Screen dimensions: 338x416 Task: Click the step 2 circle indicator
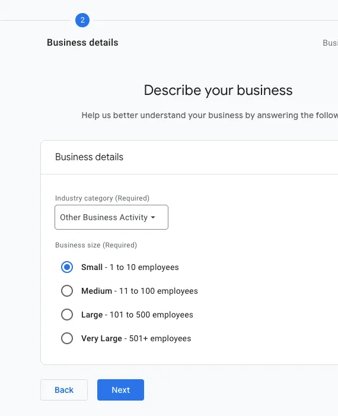tap(82, 20)
